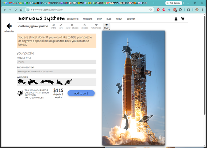
Task: Click the engraved text input field
Action: (57, 72)
